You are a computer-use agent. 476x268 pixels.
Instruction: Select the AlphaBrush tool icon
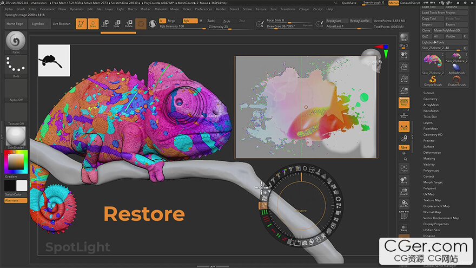(x=457, y=69)
